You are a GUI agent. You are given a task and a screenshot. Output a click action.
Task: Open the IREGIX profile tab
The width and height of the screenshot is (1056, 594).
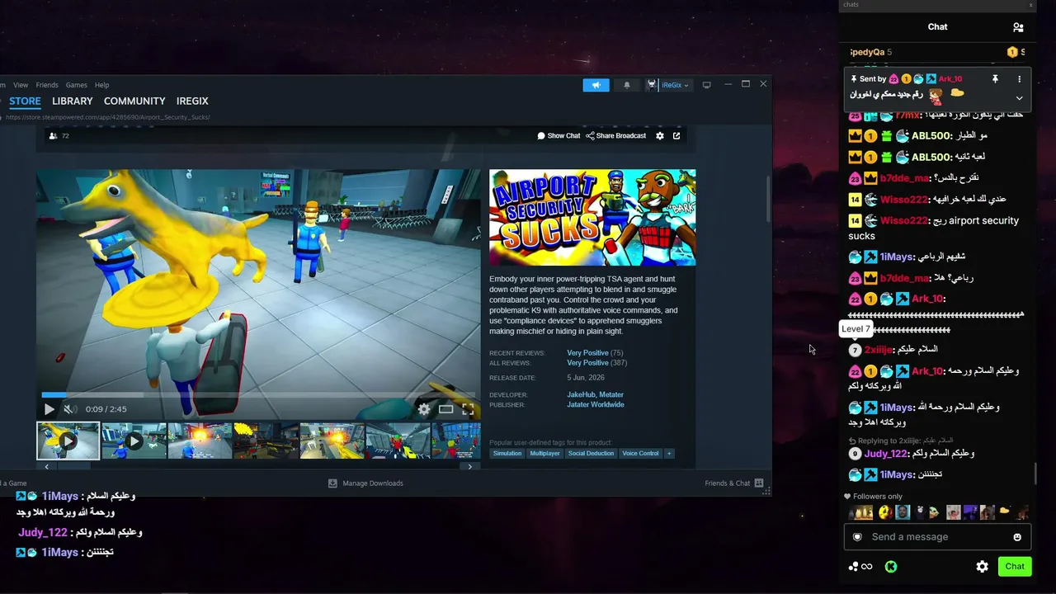(x=192, y=101)
